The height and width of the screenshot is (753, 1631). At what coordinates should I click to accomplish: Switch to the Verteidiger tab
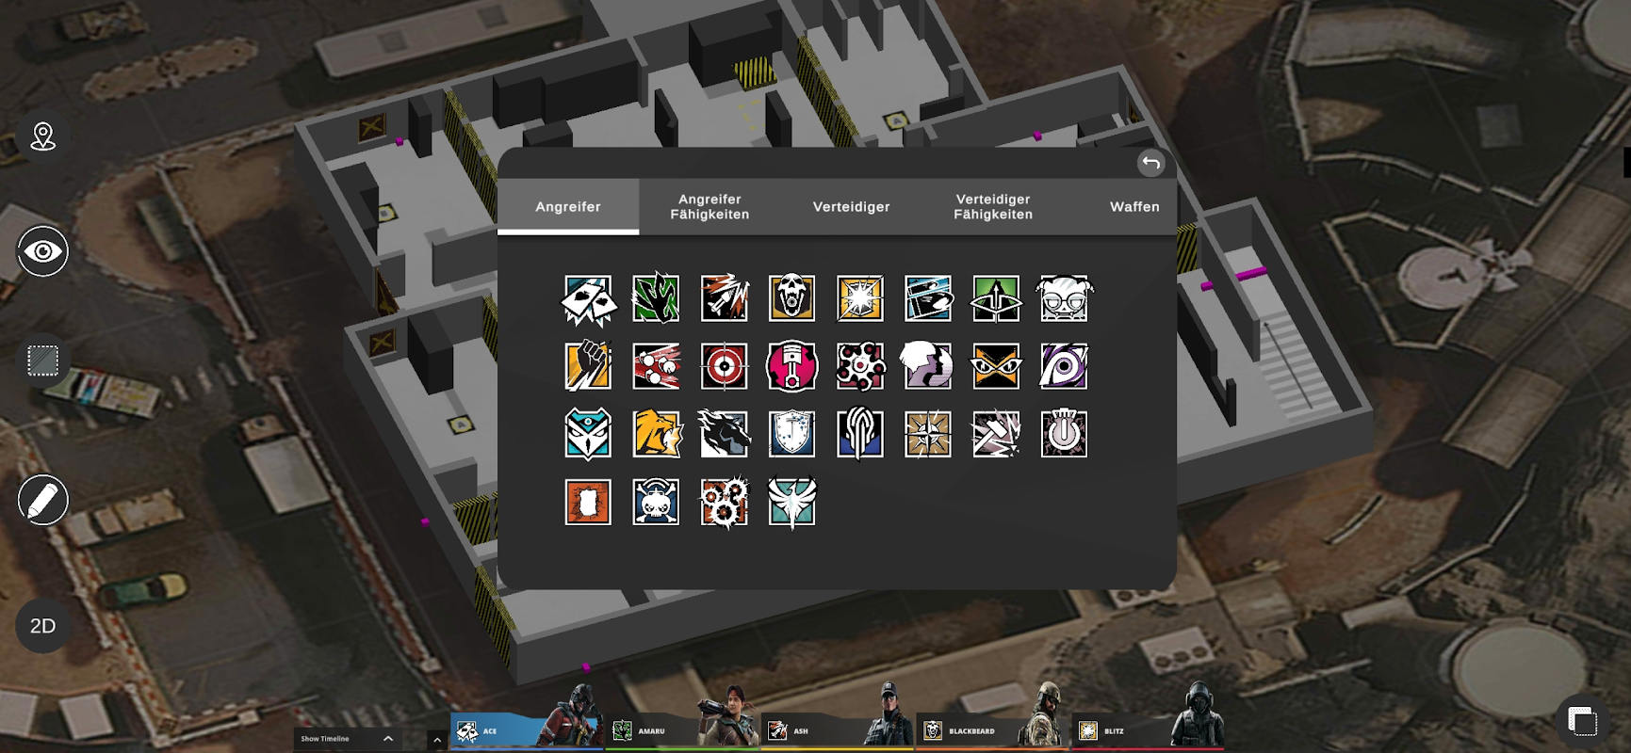[x=852, y=206]
